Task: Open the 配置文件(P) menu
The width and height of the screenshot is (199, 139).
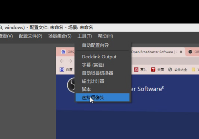Action: 30,36
